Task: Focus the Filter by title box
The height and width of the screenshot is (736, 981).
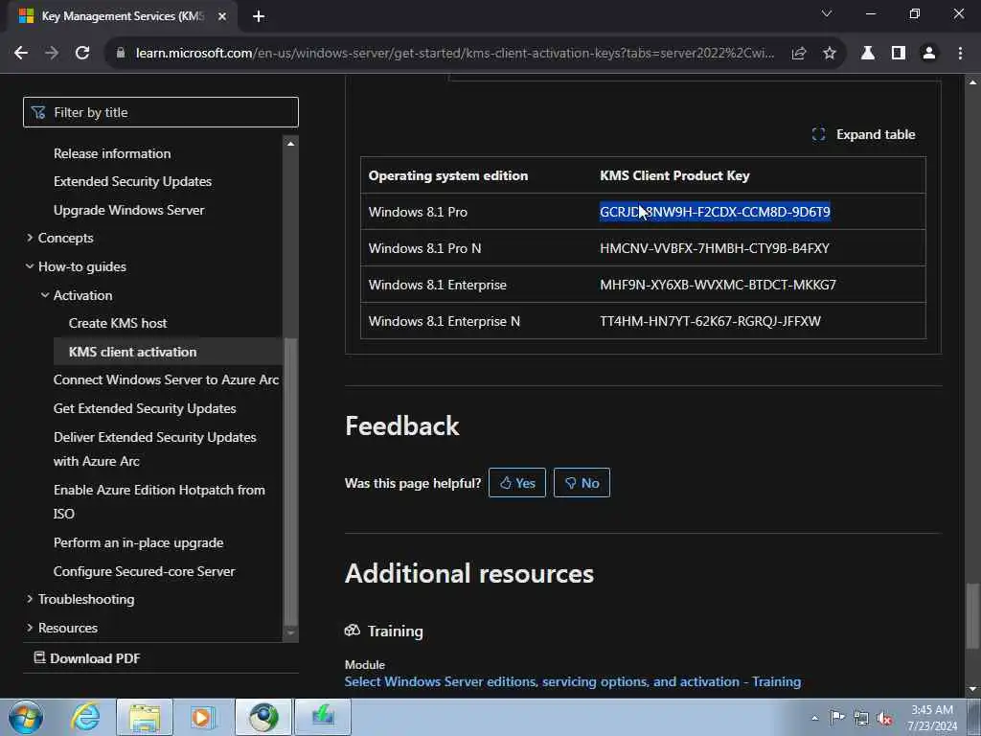Action: (161, 112)
